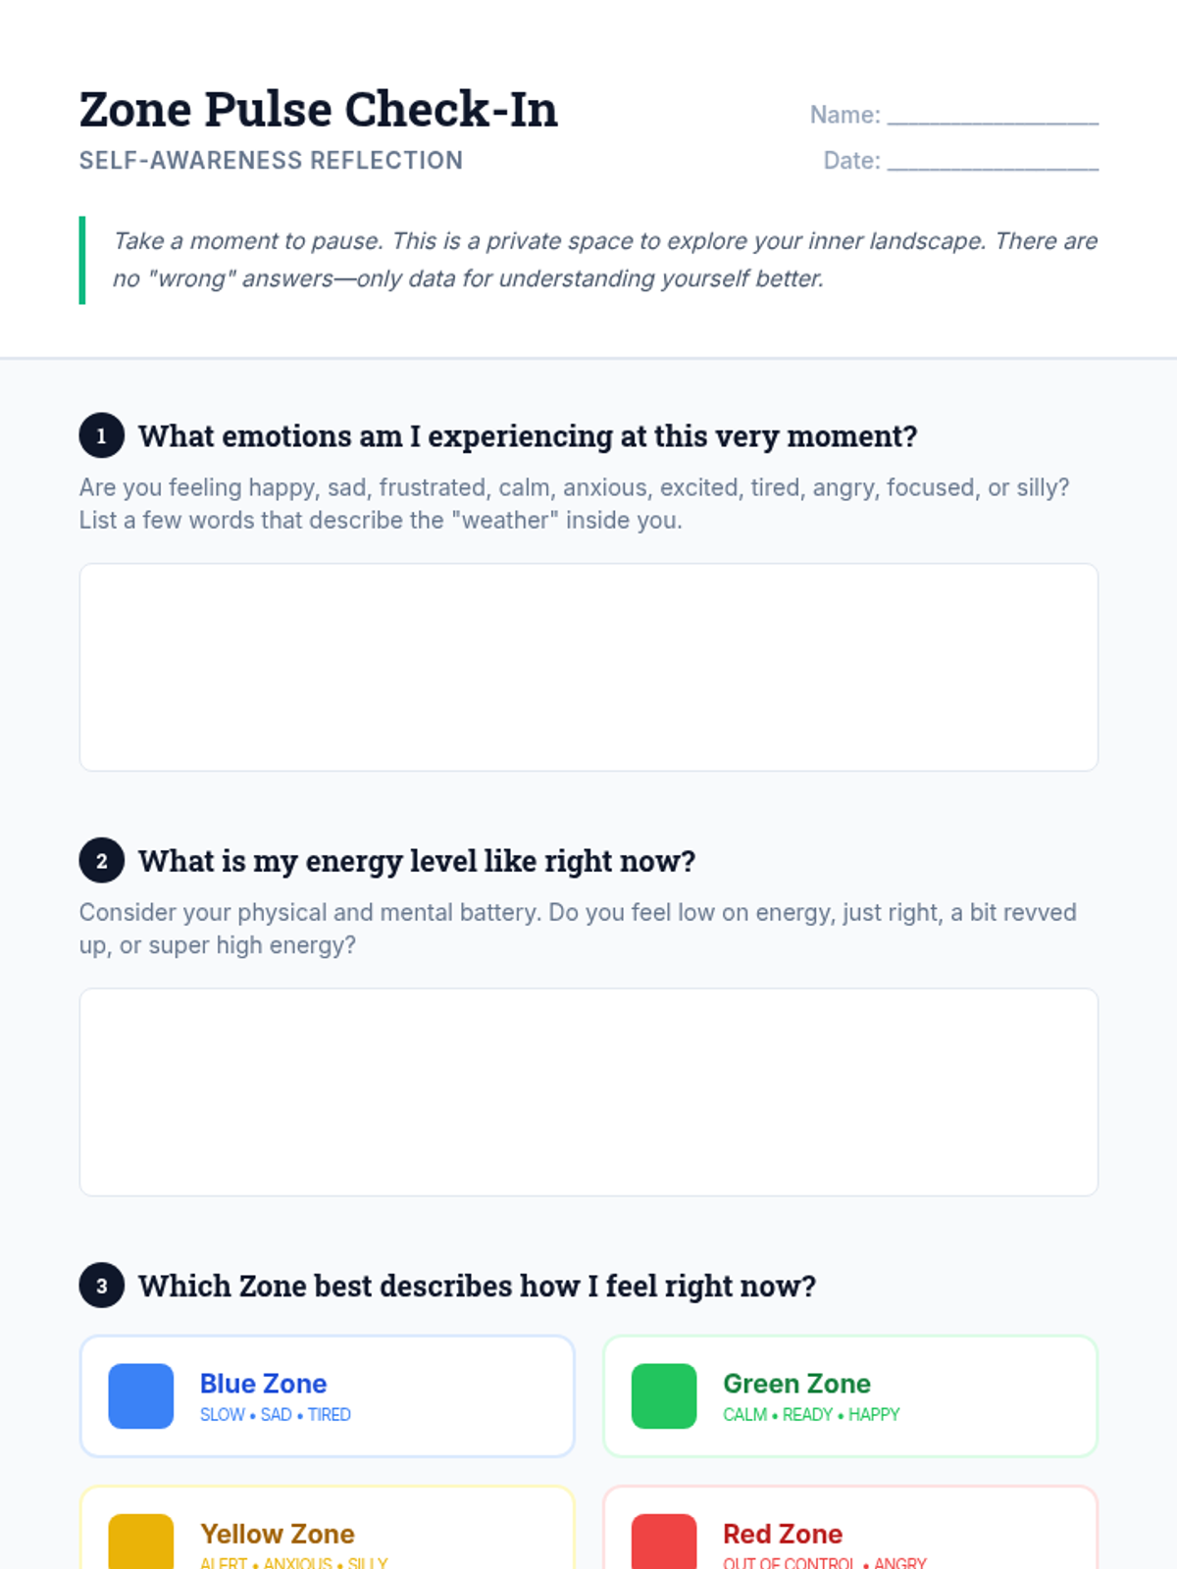Click the number 3 question badge
This screenshot has height=1569, width=1177.
pos(101,1286)
